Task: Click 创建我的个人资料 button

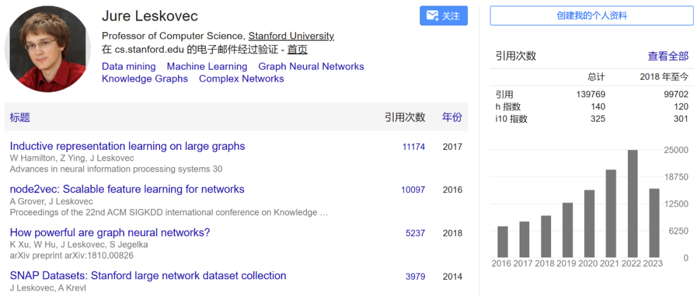Action: coord(591,15)
